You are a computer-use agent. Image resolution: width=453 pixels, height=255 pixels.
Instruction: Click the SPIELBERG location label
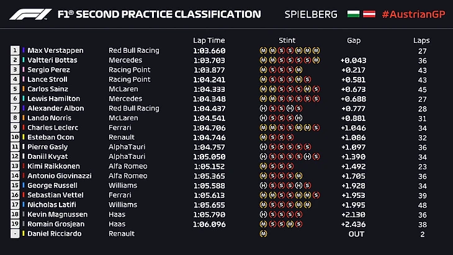[x=310, y=14]
